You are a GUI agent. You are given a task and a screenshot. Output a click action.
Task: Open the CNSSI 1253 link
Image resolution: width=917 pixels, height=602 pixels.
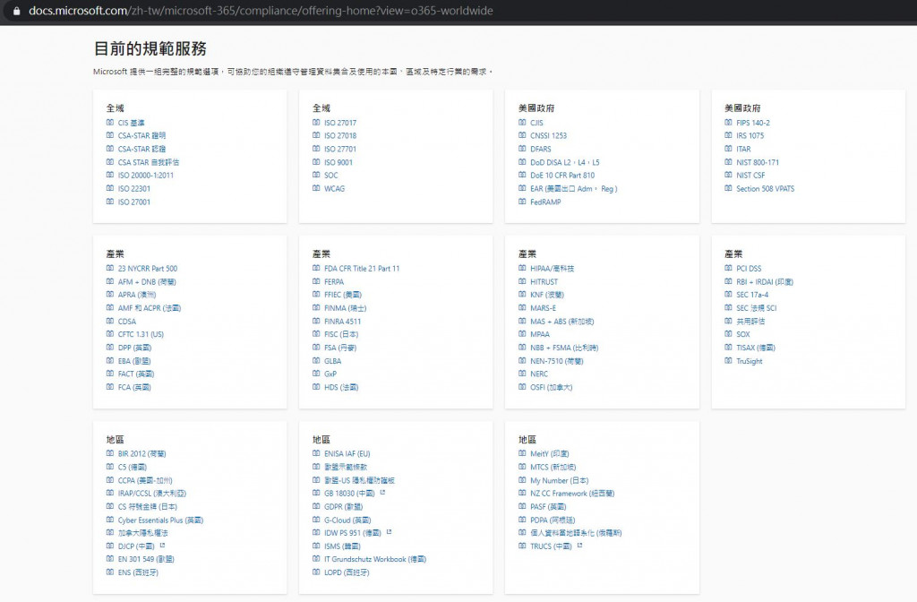pyautogui.click(x=549, y=136)
